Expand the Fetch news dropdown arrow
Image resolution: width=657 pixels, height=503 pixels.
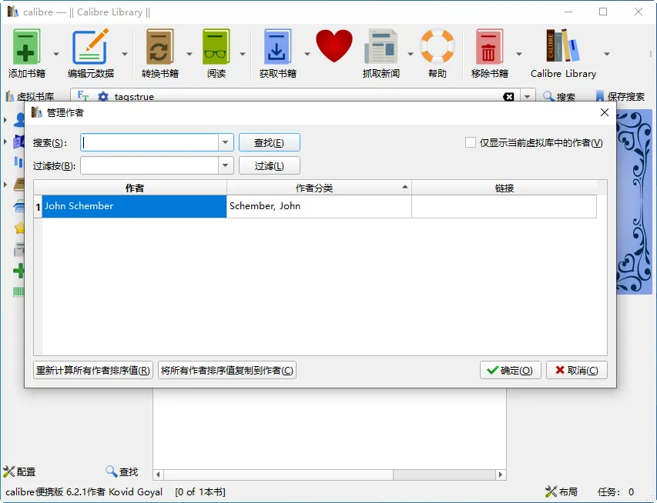click(x=411, y=54)
